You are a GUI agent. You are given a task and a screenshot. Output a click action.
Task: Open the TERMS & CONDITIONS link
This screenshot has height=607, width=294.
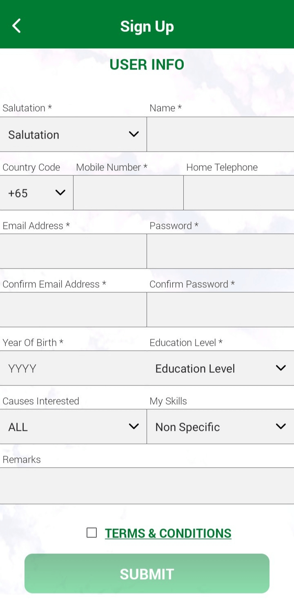click(168, 533)
